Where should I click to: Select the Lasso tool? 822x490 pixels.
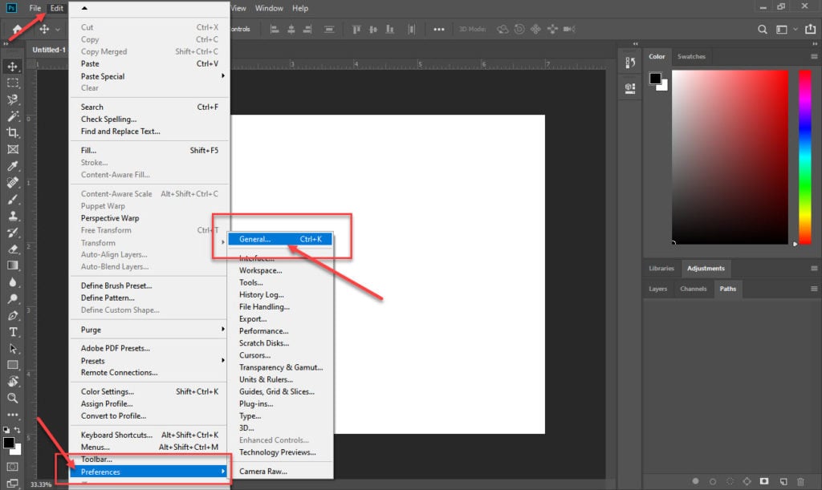point(13,99)
